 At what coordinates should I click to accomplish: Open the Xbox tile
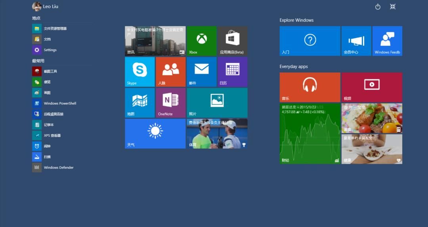click(202, 41)
